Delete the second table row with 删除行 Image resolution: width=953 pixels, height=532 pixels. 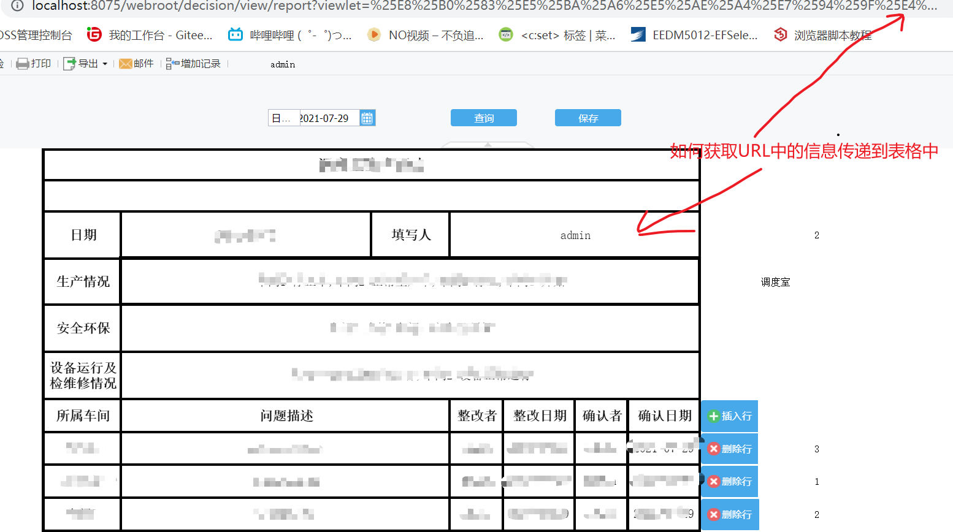(730, 482)
